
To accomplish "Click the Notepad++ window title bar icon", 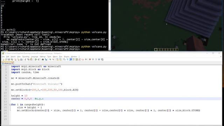I will [x=3, y=53].
